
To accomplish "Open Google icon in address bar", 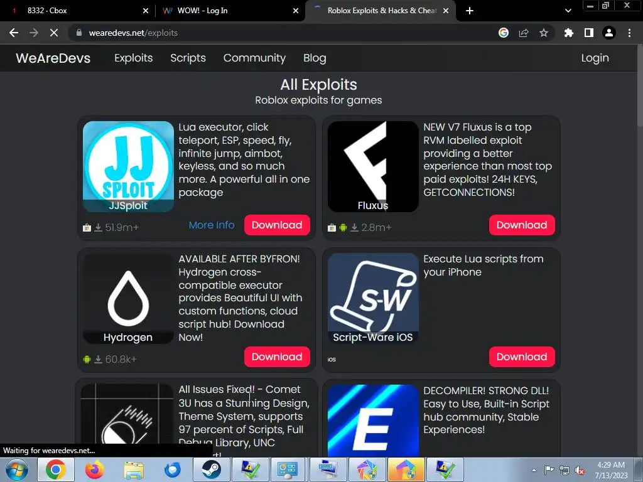I will tap(503, 33).
